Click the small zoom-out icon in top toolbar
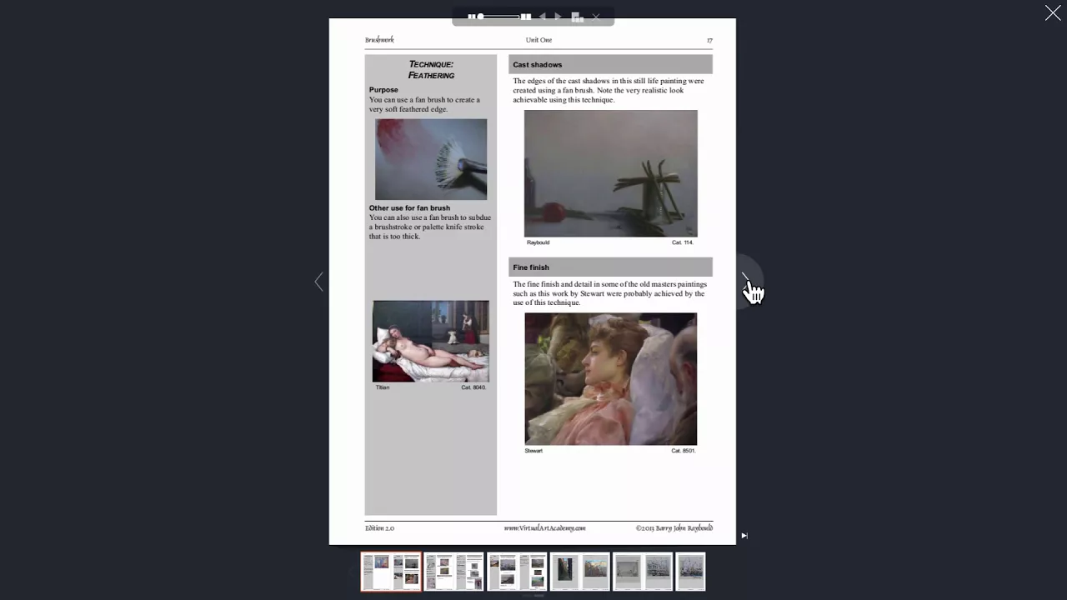The width and height of the screenshot is (1067, 600). tap(472, 17)
